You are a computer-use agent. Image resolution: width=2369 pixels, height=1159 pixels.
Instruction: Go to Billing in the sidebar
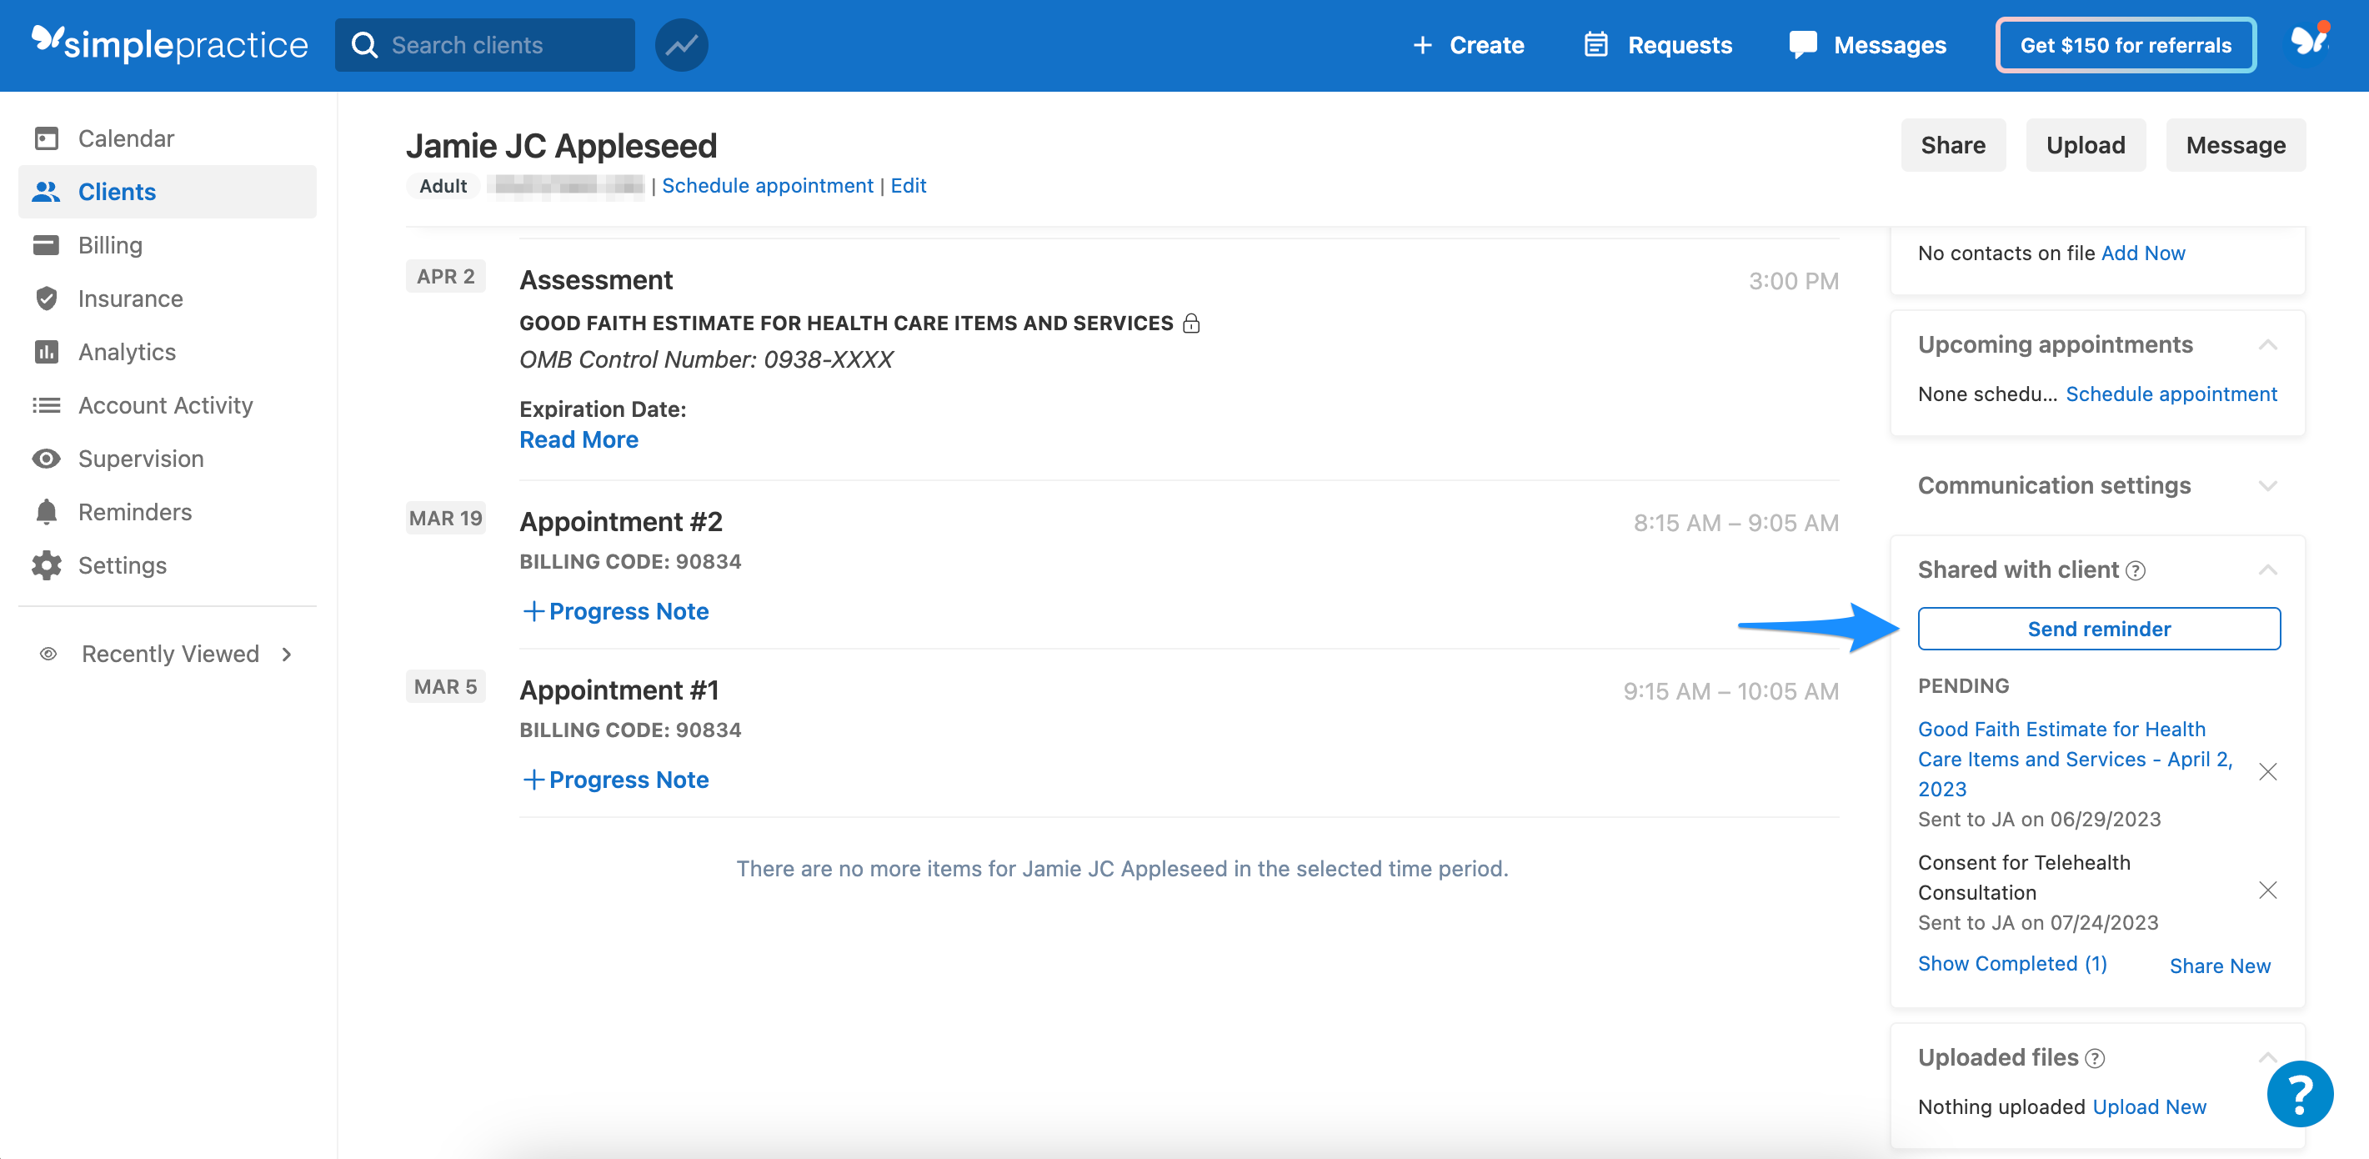(109, 244)
